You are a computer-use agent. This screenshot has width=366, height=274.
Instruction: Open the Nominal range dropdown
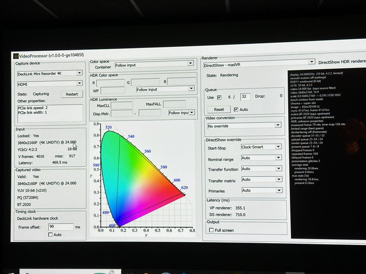(261, 158)
